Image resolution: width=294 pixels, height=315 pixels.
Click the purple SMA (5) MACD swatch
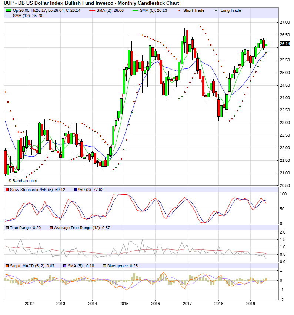click(x=65, y=266)
